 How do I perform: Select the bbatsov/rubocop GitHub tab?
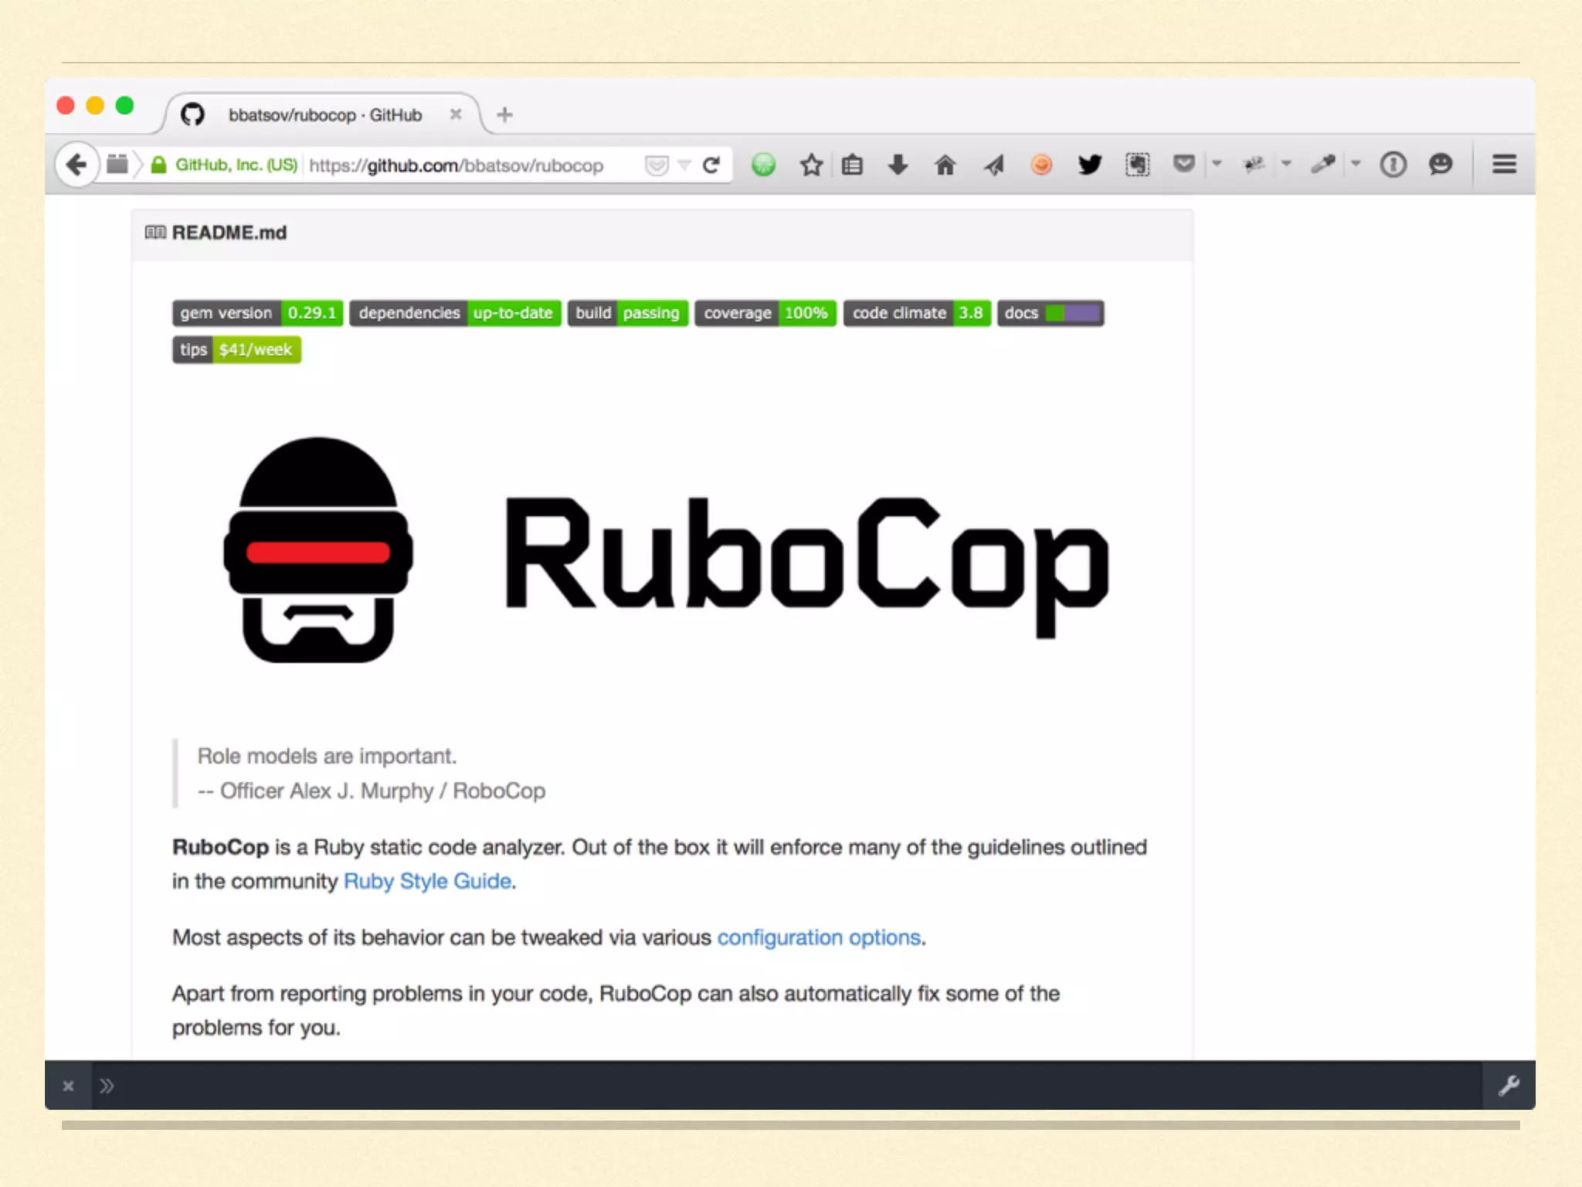tap(324, 115)
